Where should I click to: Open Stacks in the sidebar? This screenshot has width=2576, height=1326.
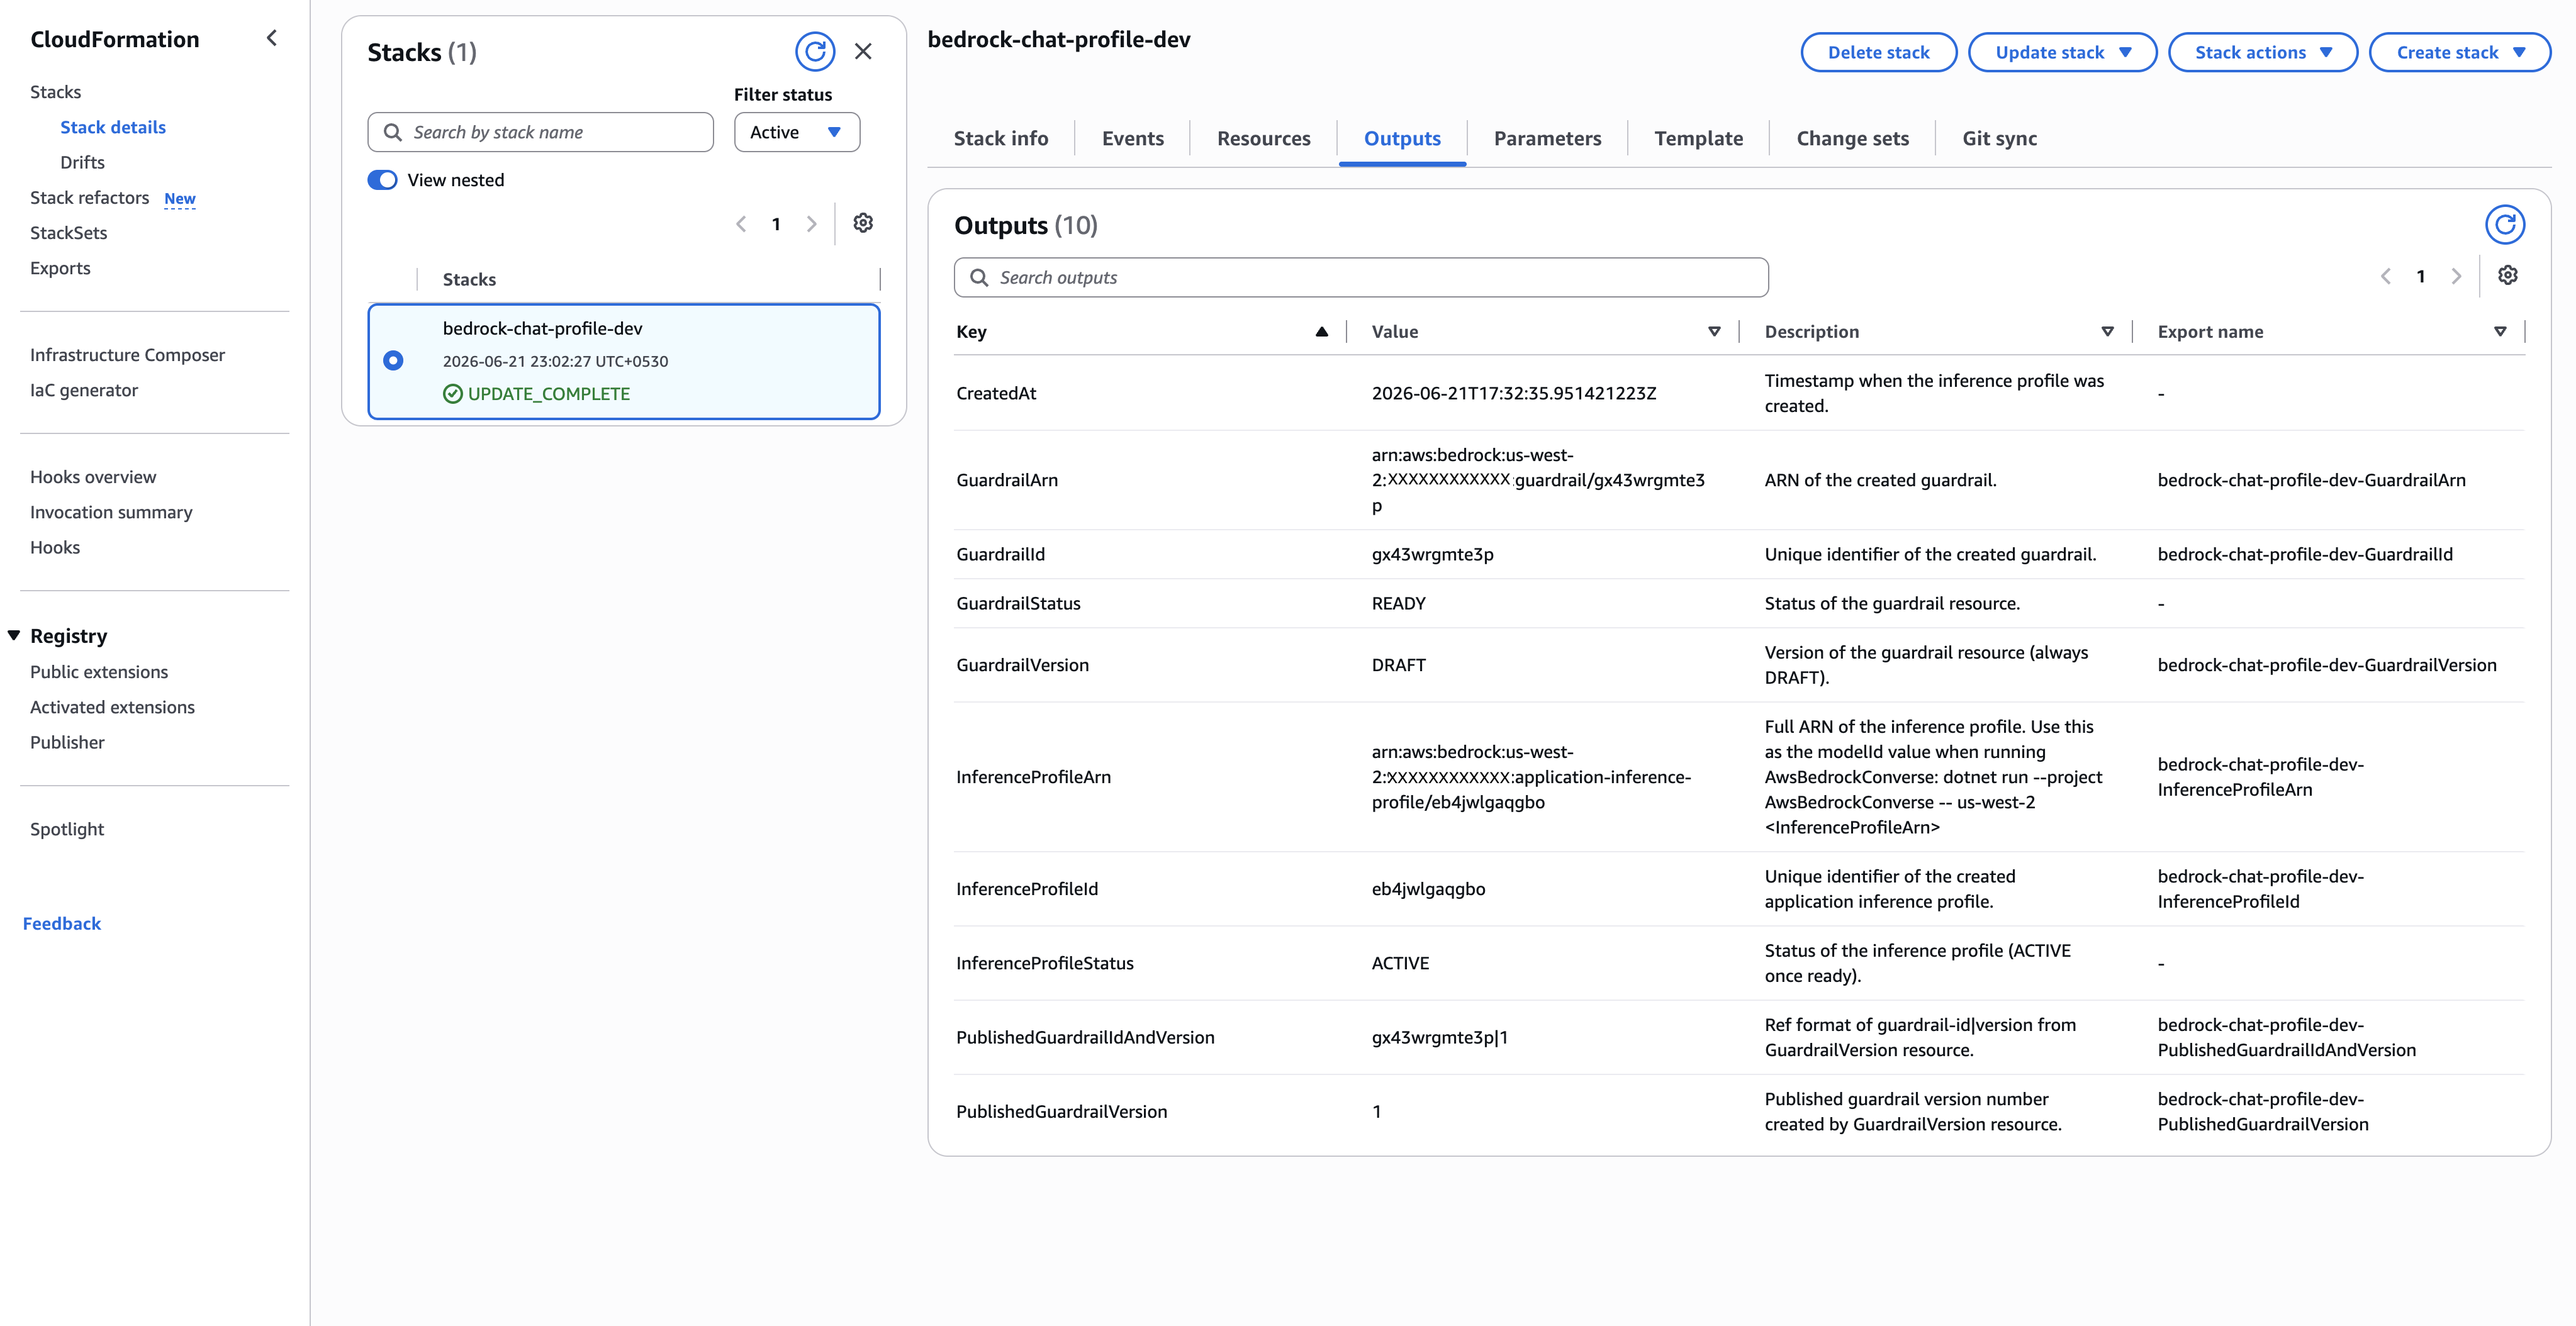(x=55, y=92)
